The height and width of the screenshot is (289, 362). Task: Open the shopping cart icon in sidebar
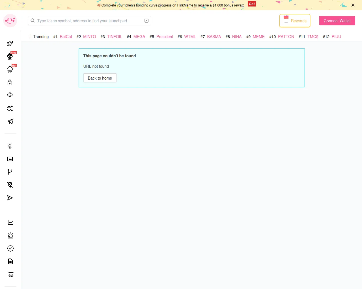pyautogui.click(x=10, y=274)
